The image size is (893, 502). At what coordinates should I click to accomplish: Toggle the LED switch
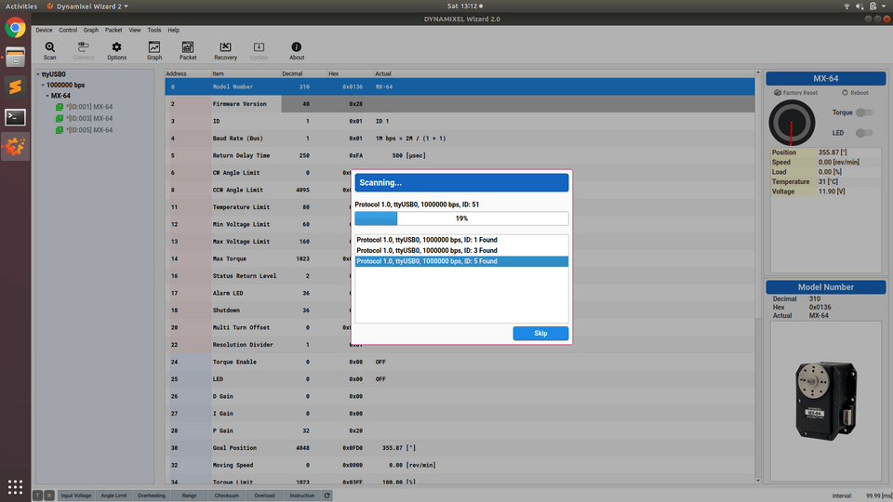(864, 133)
